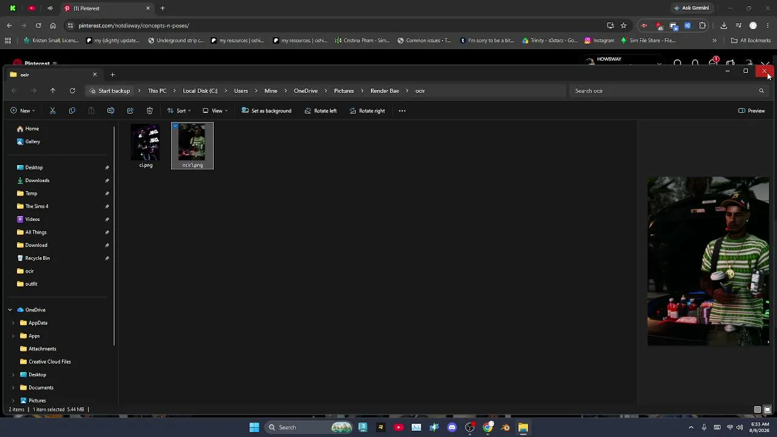Select the outfit folder in sidebar
Viewport: 777px width, 437px height.
[x=27, y=284]
